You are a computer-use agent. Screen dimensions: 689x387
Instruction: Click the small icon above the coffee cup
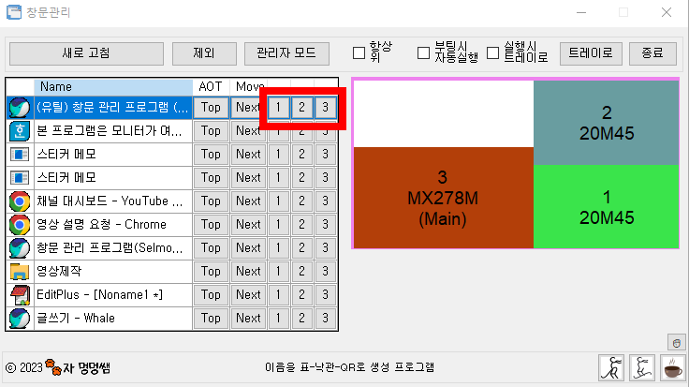click(677, 343)
